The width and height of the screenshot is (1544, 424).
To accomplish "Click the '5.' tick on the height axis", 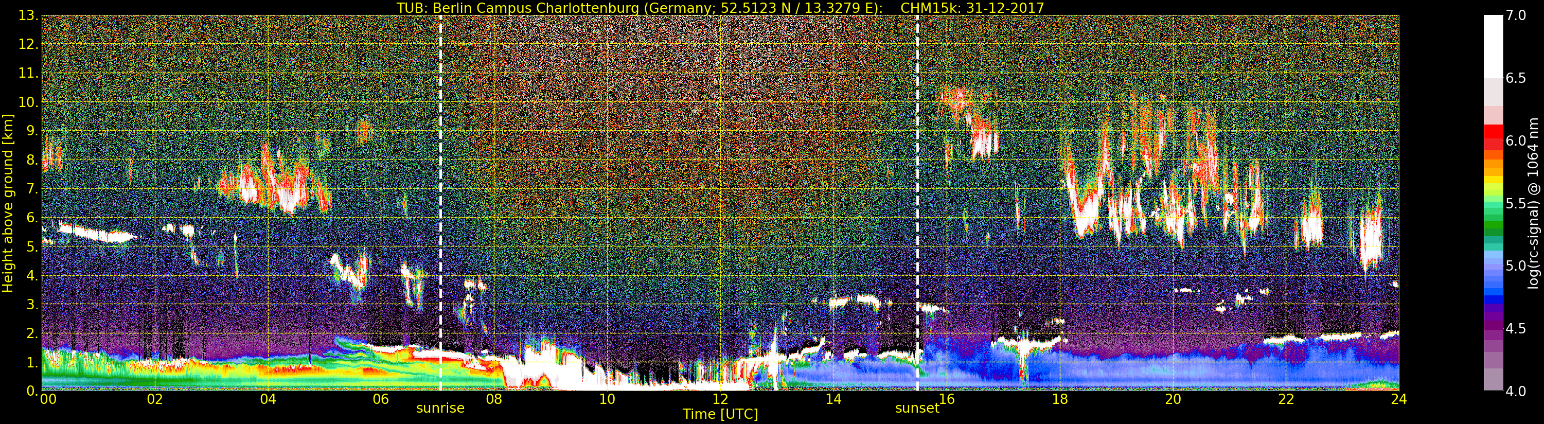I will coord(32,246).
